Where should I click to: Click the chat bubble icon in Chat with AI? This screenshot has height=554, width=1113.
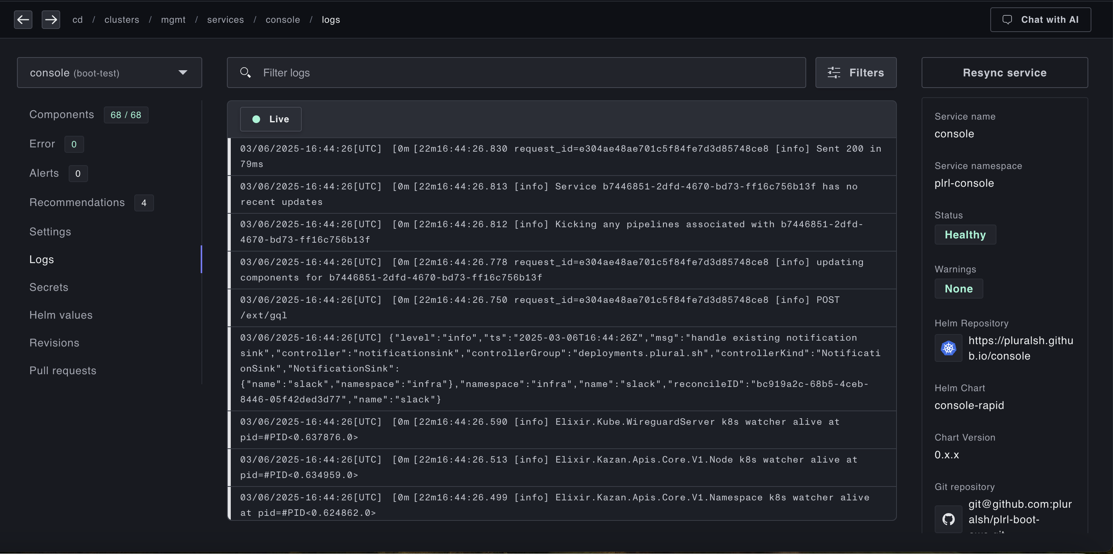coord(1007,19)
